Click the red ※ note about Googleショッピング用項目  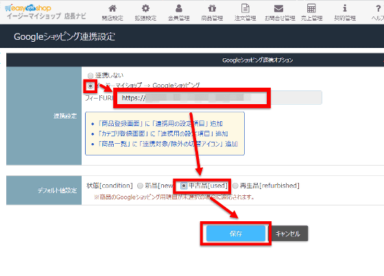pyautogui.click(x=174, y=197)
